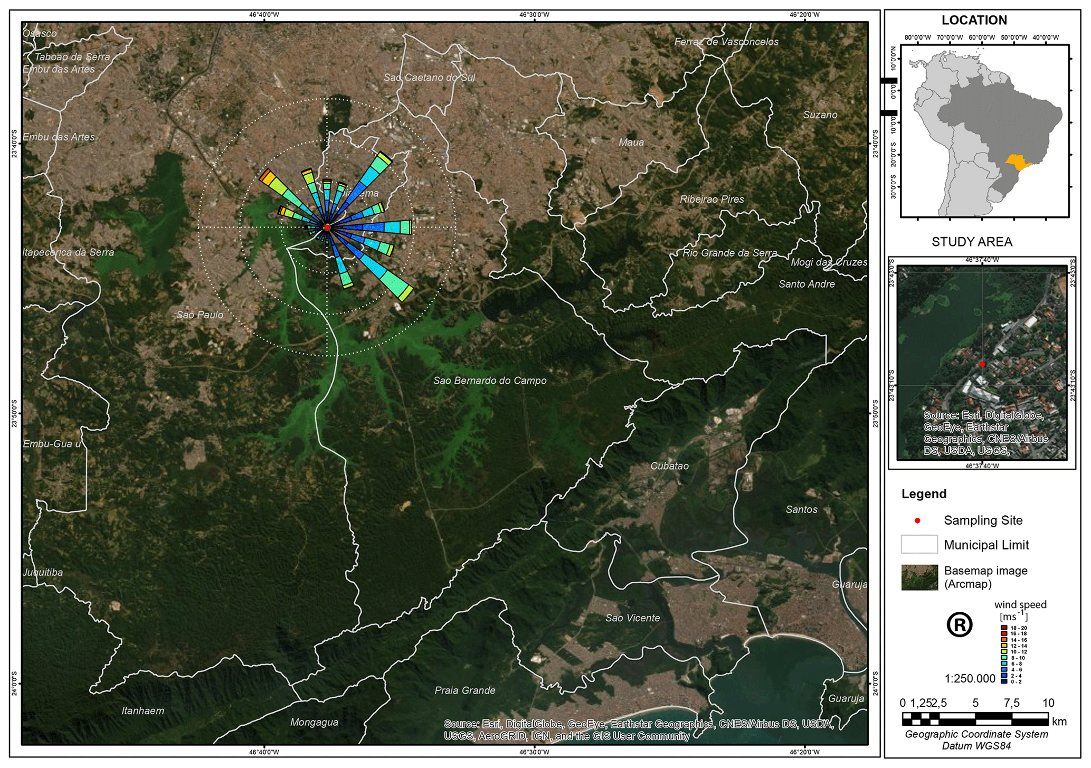Click the STUDY AREA title

[x=972, y=242]
